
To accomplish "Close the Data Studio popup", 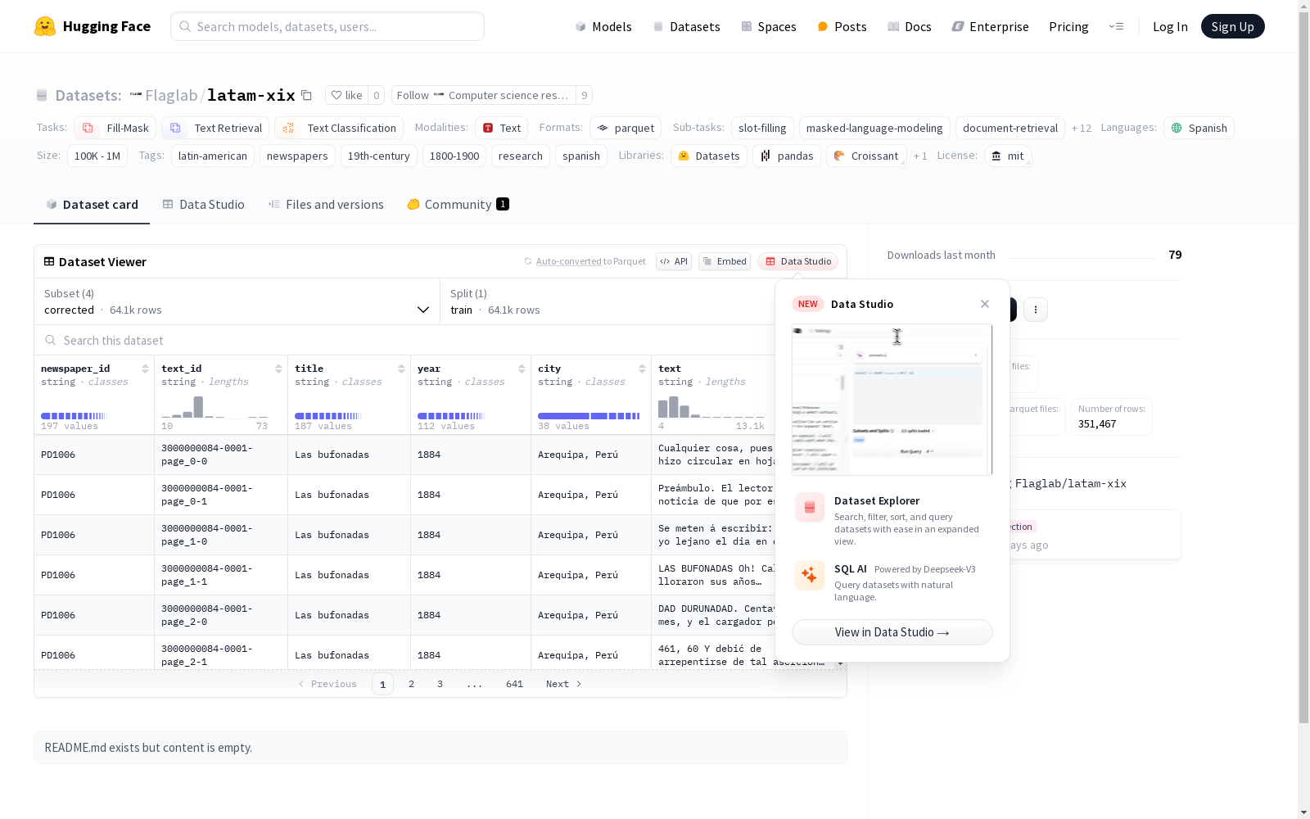I will 985,304.
